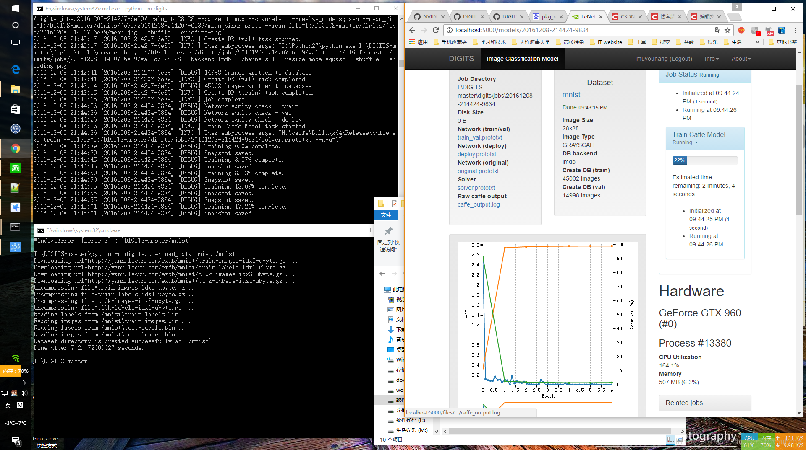Select 生活娱乐 (M:) drive in Explorer
806x450 pixels.
click(x=407, y=430)
